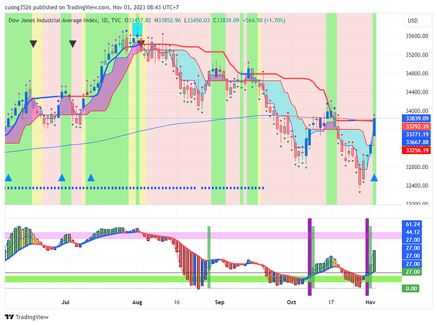Screen dimensions: 437x325
Task: Click the black down-triangle marker at August peak
Action: click(x=141, y=43)
